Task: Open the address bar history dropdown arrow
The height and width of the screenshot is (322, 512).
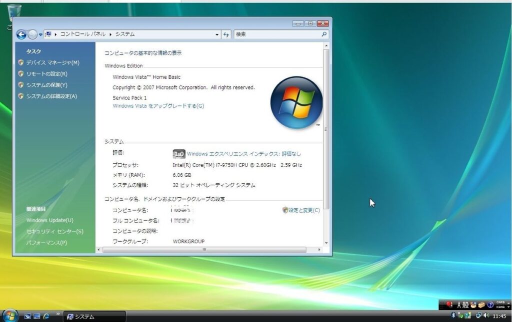Action: [x=217, y=34]
